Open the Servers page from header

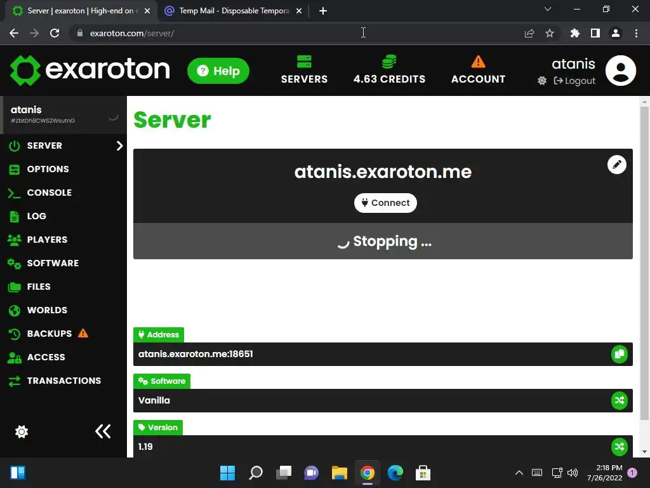pos(304,70)
